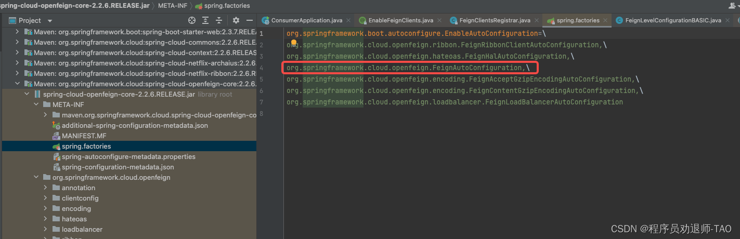Hide the Project tool window with minus icon
740x239 pixels.
(250, 20)
